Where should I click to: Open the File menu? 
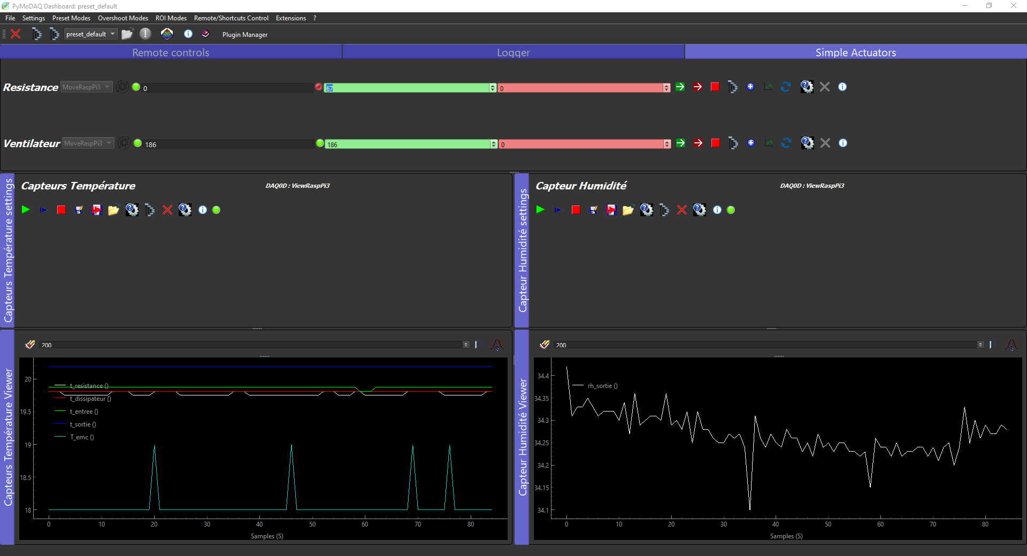tap(10, 18)
